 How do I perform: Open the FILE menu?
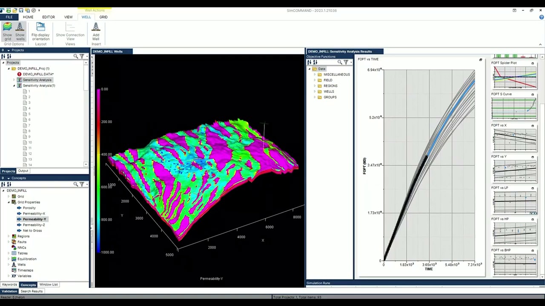[x=9, y=17]
